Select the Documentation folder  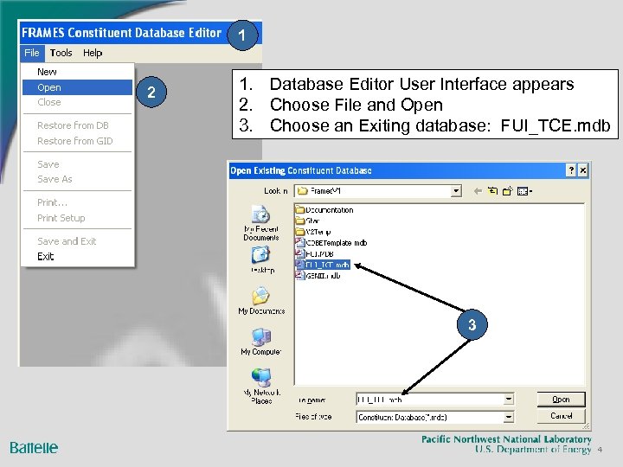pos(324,210)
